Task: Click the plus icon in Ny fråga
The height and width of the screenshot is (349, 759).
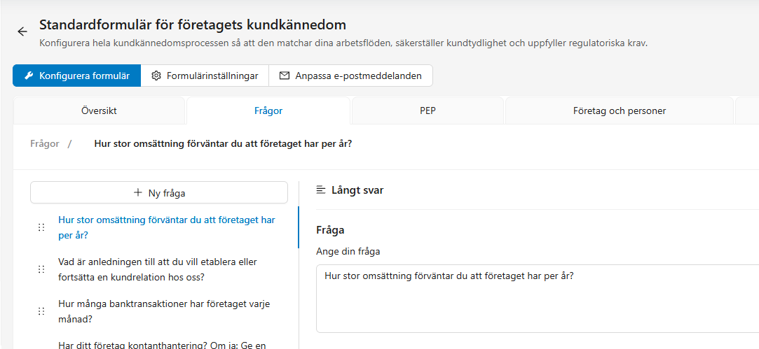Action: pos(137,193)
